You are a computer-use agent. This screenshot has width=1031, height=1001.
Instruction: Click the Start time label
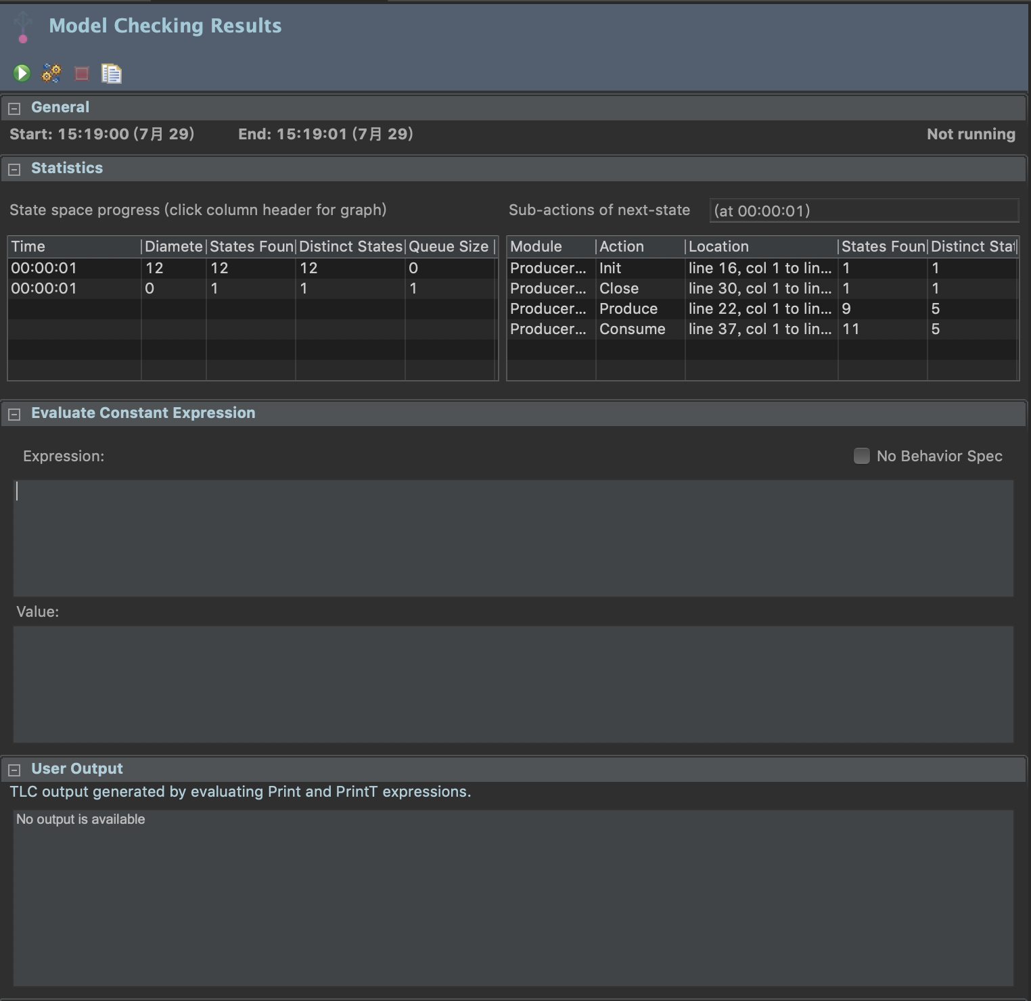102,134
